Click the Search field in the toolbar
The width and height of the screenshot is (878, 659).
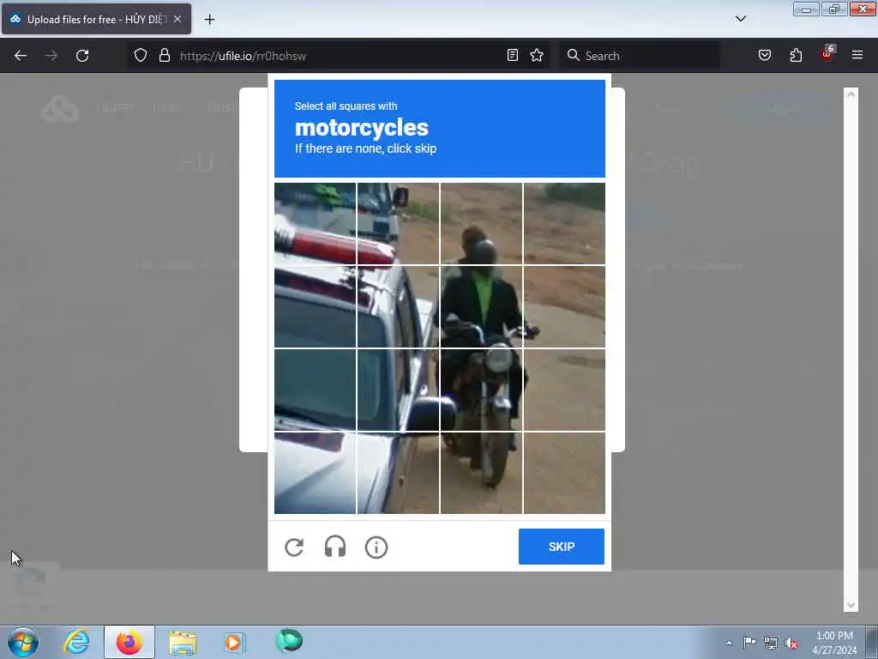[x=640, y=56]
